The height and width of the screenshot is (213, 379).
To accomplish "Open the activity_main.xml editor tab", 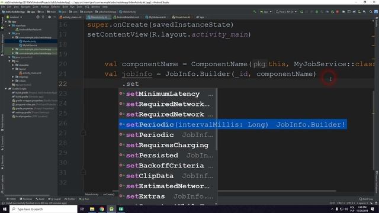I will click(71, 17).
